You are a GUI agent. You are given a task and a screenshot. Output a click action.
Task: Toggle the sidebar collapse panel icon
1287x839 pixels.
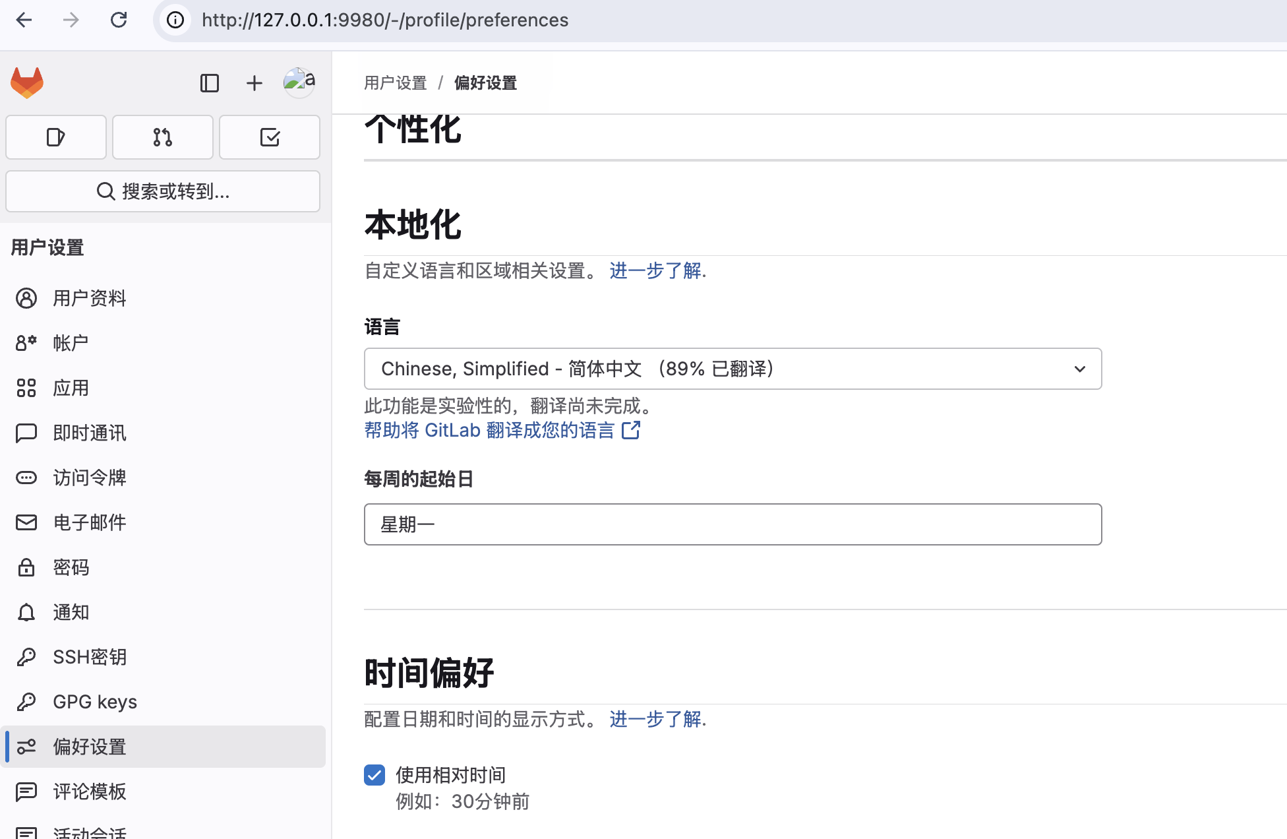[x=209, y=83]
